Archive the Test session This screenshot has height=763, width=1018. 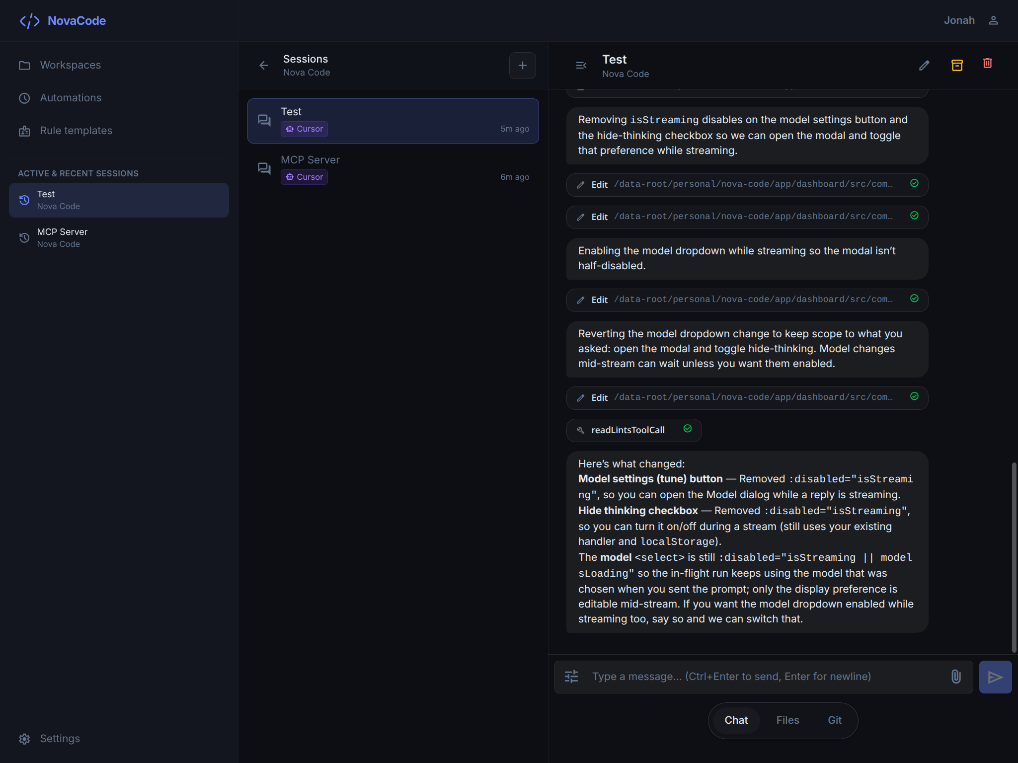pyautogui.click(x=957, y=65)
